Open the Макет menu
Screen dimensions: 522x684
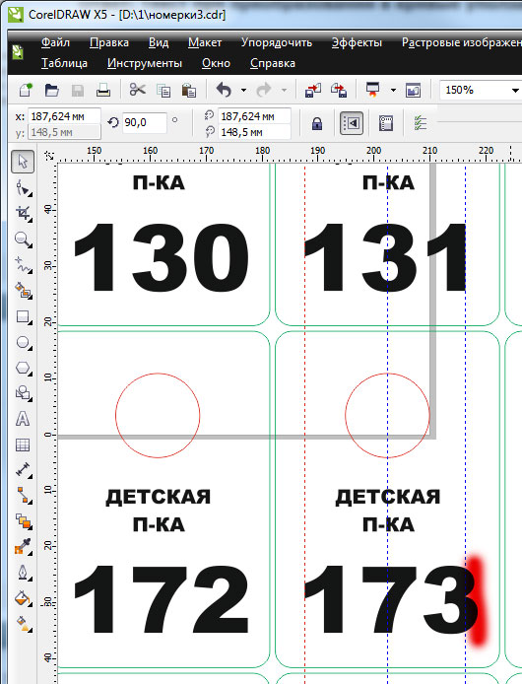tap(205, 42)
